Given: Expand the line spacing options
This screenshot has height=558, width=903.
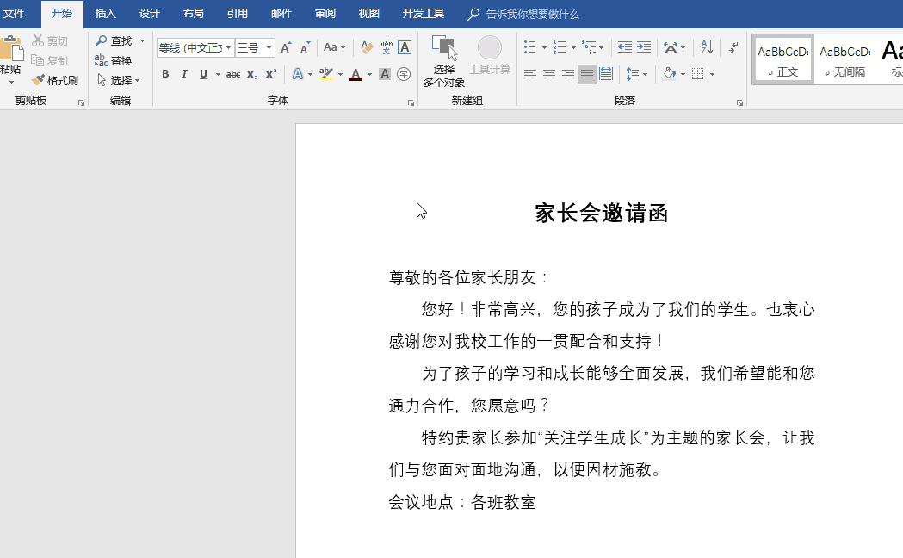Looking at the screenshot, I should [645, 73].
